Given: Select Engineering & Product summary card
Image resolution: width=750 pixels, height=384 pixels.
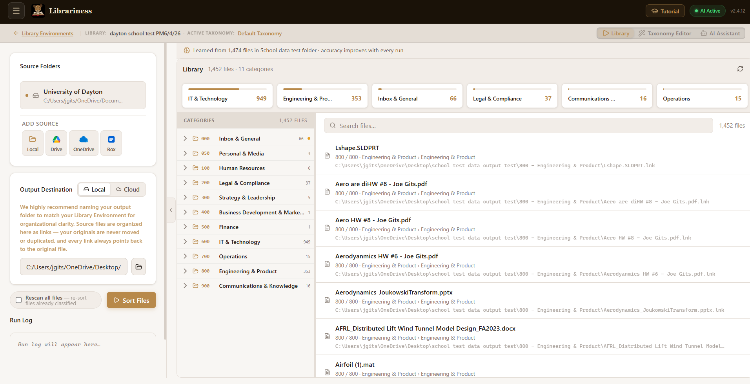Looking at the screenshot, I should pos(322,95).
